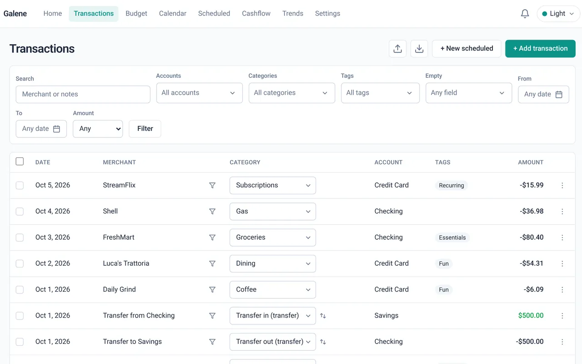
Task: Switch to the Budget tab
Action: (x=136, y=14)
